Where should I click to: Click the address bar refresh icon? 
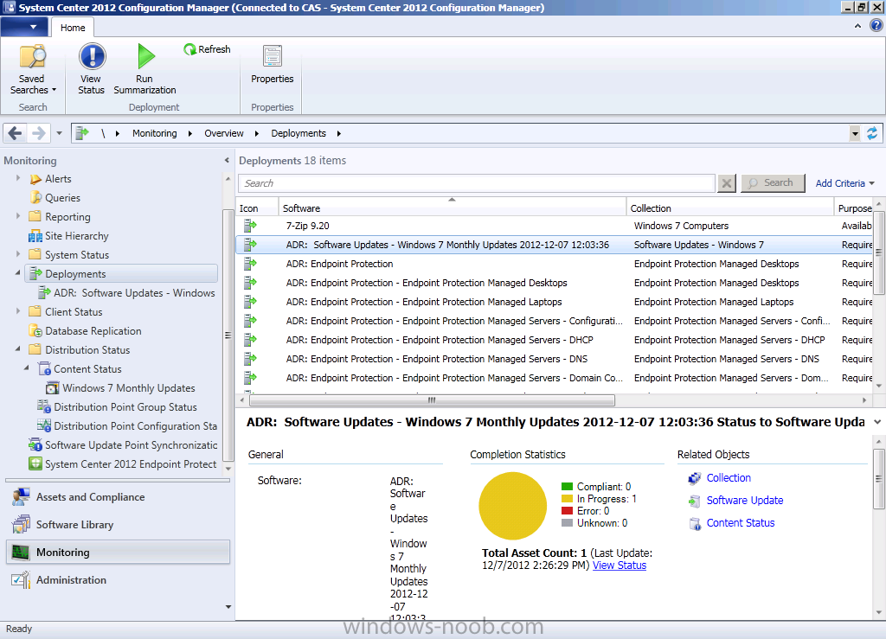(872, 133)
